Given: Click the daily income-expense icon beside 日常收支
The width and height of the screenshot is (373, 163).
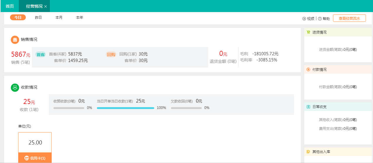Looking at the screenshot, I should (308, 107).
